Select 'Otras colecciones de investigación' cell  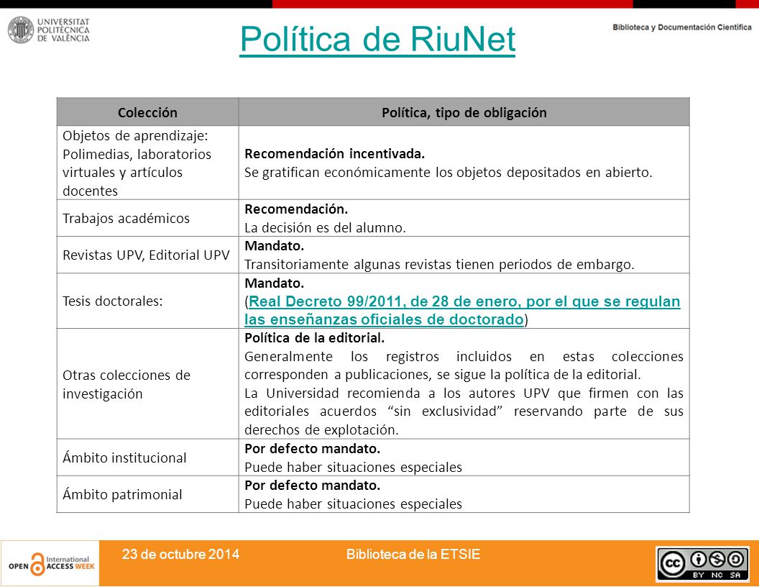147,384
